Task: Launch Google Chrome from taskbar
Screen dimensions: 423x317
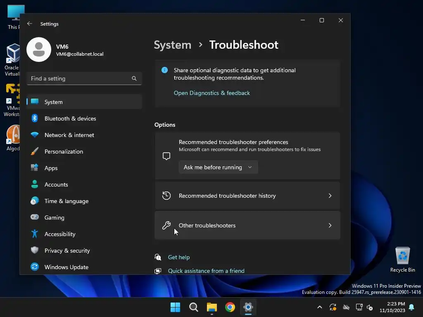Action: [x=230, y=307]
